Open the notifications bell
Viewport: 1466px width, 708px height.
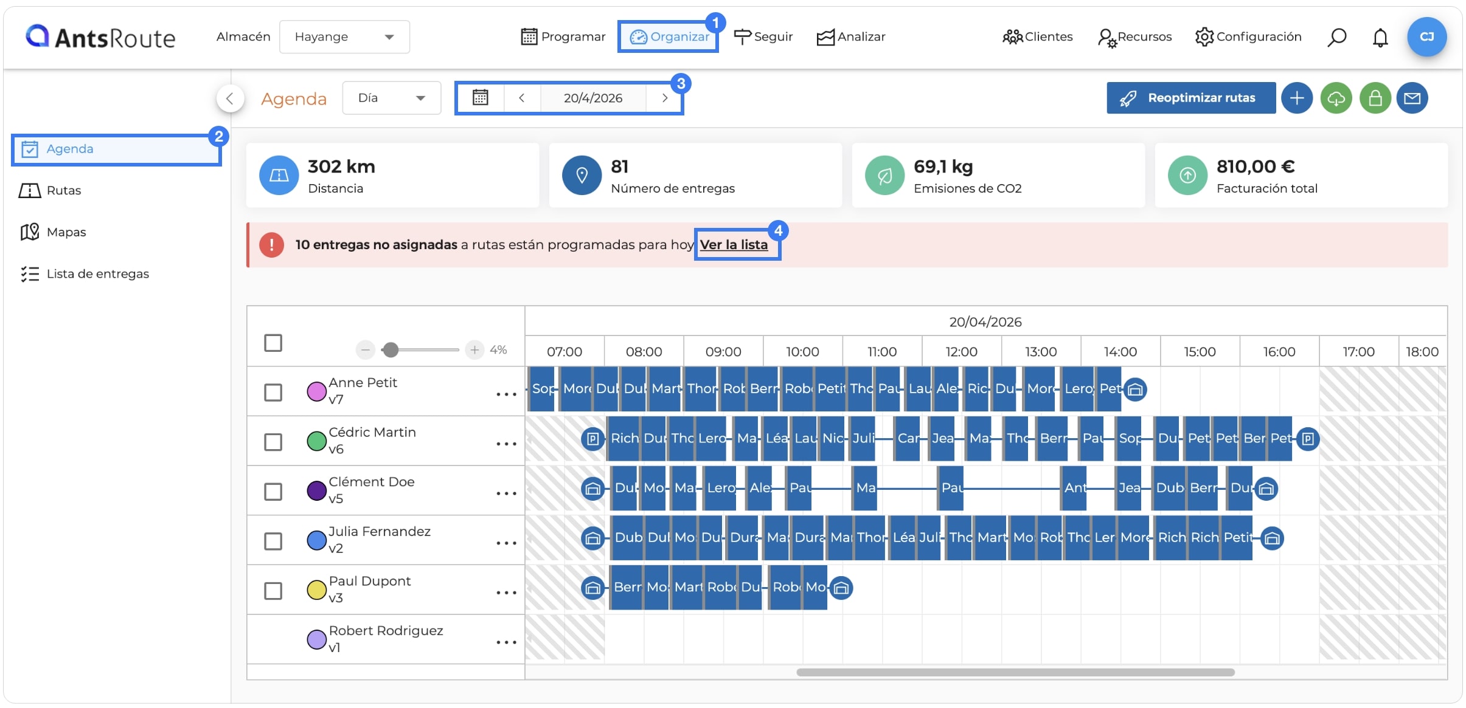[1380, 37]
